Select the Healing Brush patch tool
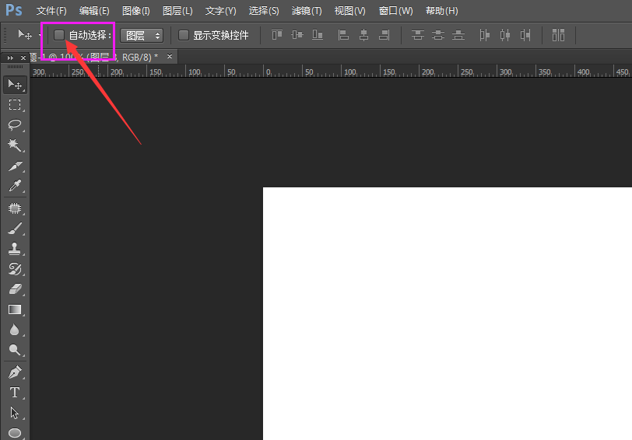The height and width of the screenshot is (440, 632). coord(15,208)
